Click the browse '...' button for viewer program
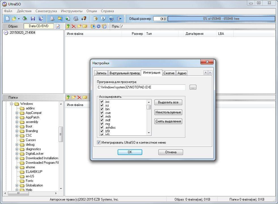The image size is (278, 204). pyautogui.click(x=193, y=87)
